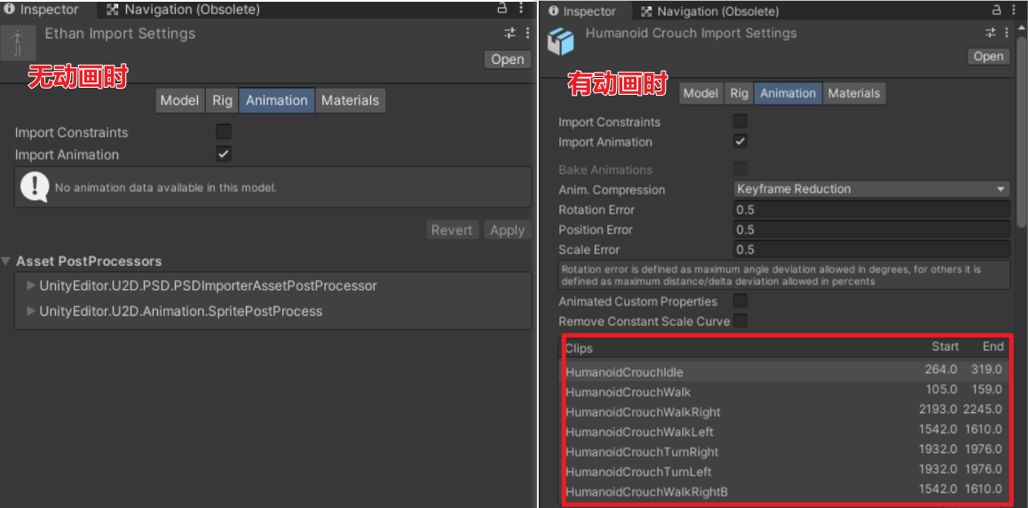This screenshot has width=1028, height=508.
Task: Click the Apply button
Action: tap(508, 230)
